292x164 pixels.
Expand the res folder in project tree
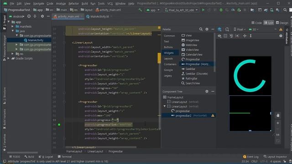click(12, 54)
